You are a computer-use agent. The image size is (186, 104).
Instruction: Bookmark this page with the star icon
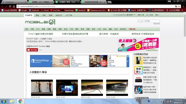[179, 6]
